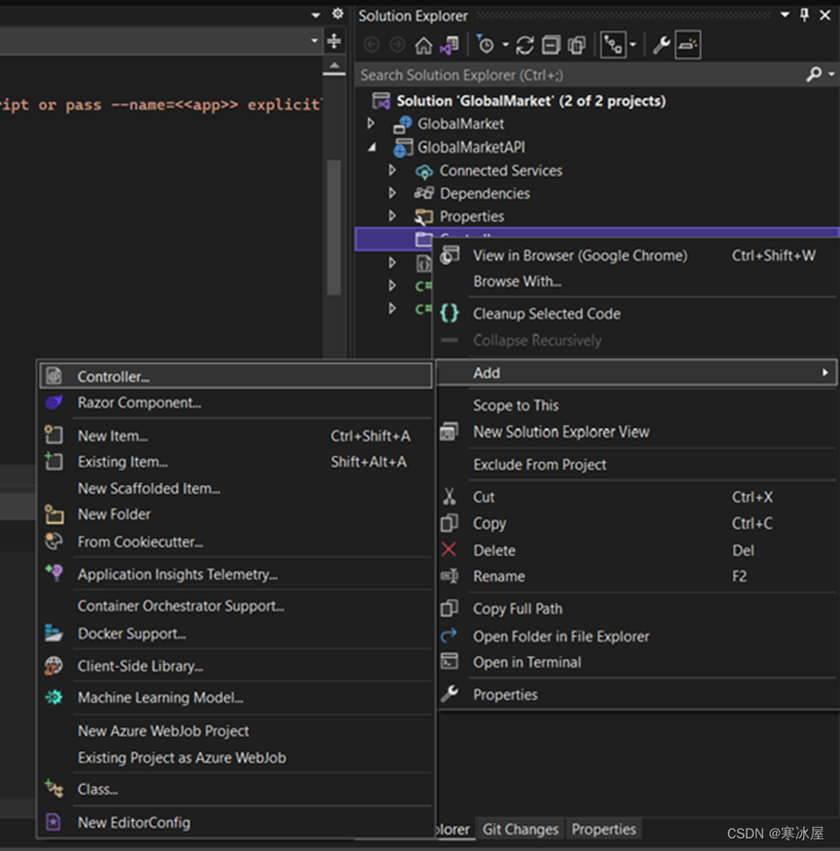Collapse the GlobalMarketAPI project node

(x=372, y=147)
